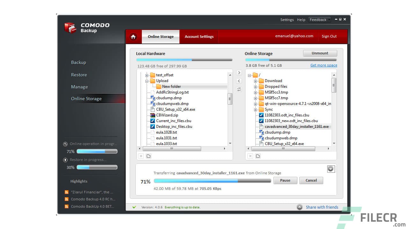
Task: Switch to the Account Settings tab
Action: (x=199, y=36)
